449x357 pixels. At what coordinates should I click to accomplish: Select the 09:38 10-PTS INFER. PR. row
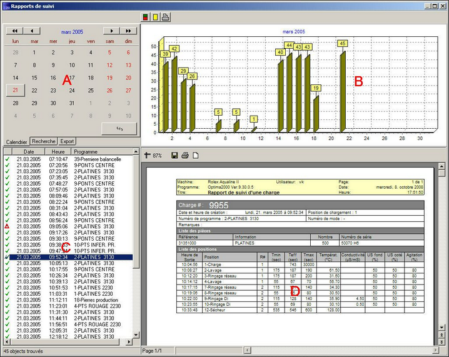[69, 245]
